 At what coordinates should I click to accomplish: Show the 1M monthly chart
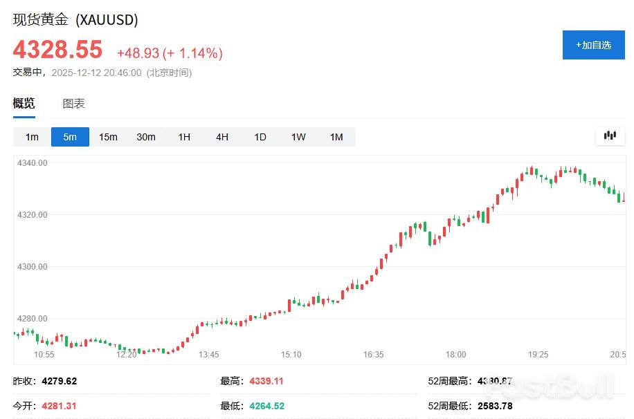coord(336,137)
